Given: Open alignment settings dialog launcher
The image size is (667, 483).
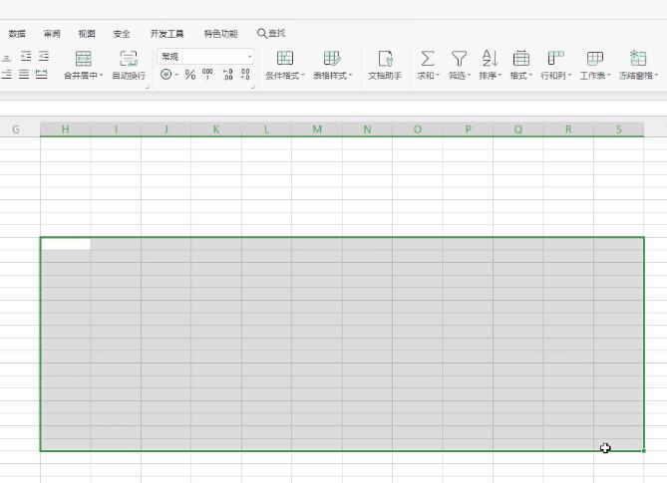Looking at the screenshot, I should coord(148,87).
